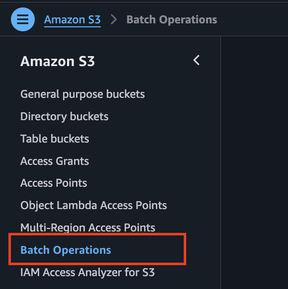The image size is (288, 289).
Task: Navigate to Access Grants
Action: pos(55,161)
